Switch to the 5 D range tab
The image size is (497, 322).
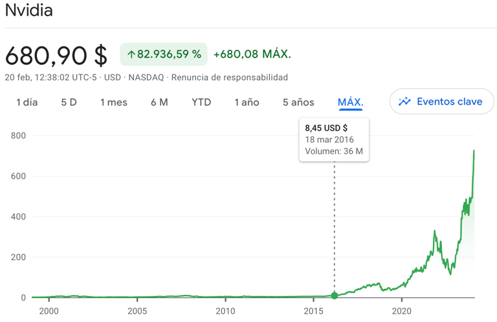[69, 102]
